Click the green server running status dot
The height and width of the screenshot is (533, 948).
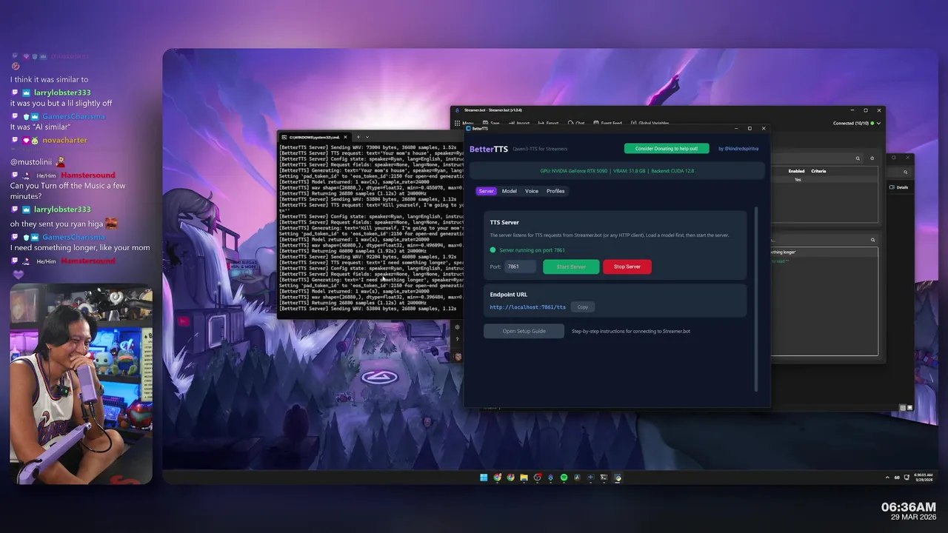point(493,250)
